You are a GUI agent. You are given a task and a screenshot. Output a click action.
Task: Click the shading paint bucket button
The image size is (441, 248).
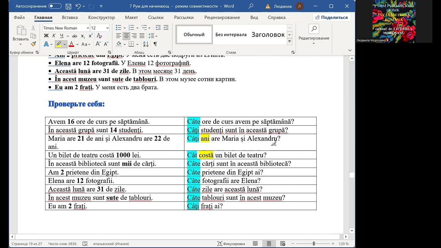pyautogui.click(x=119, y=44)
